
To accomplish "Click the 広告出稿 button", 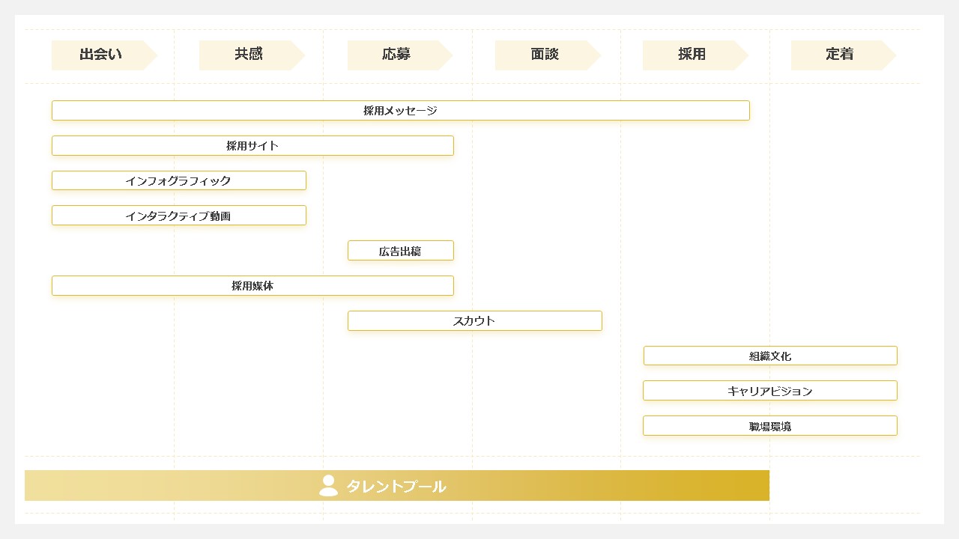I will click(400, 250).
